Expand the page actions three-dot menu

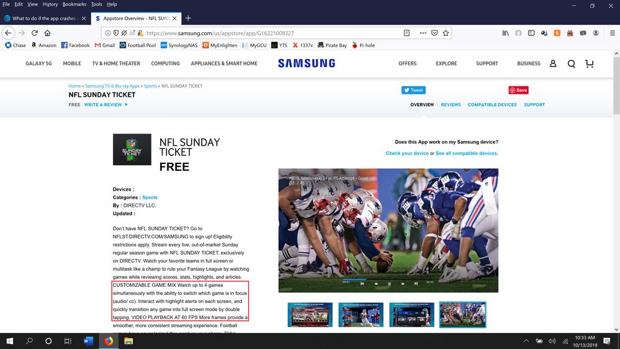[423, 33]
